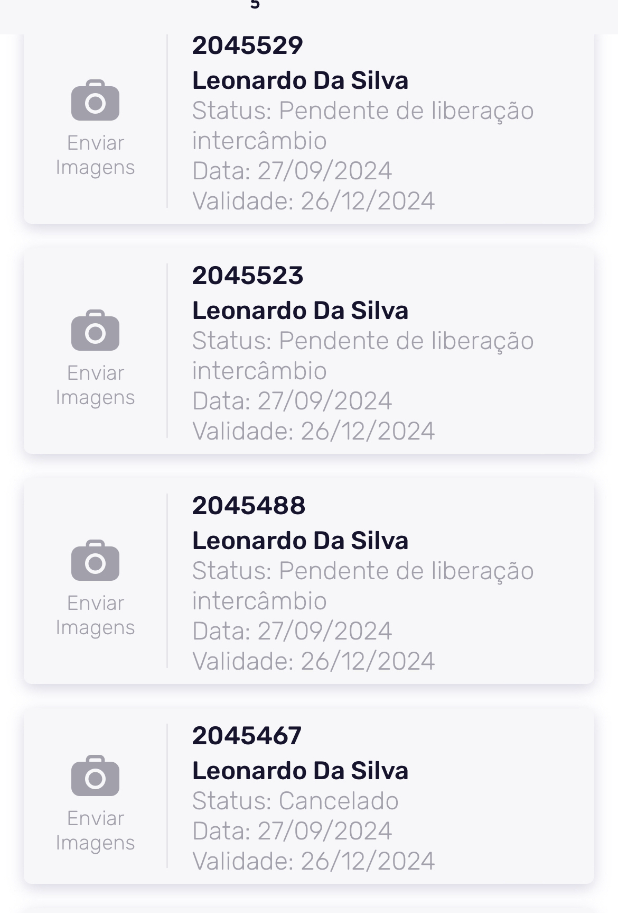This screenshot has width=618, height=913.
Task: Click pending status of order 2045529
Action: point(362,125)
